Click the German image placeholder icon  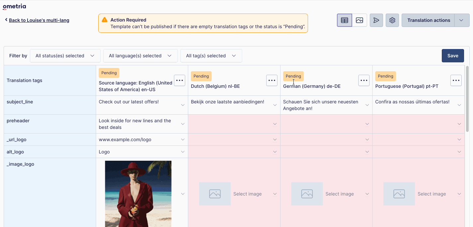coord(307,194)
